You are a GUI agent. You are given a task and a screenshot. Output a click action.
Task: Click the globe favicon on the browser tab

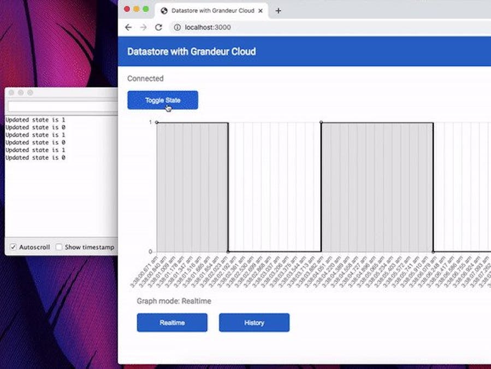pyautogui.click(x=164, y=10)
